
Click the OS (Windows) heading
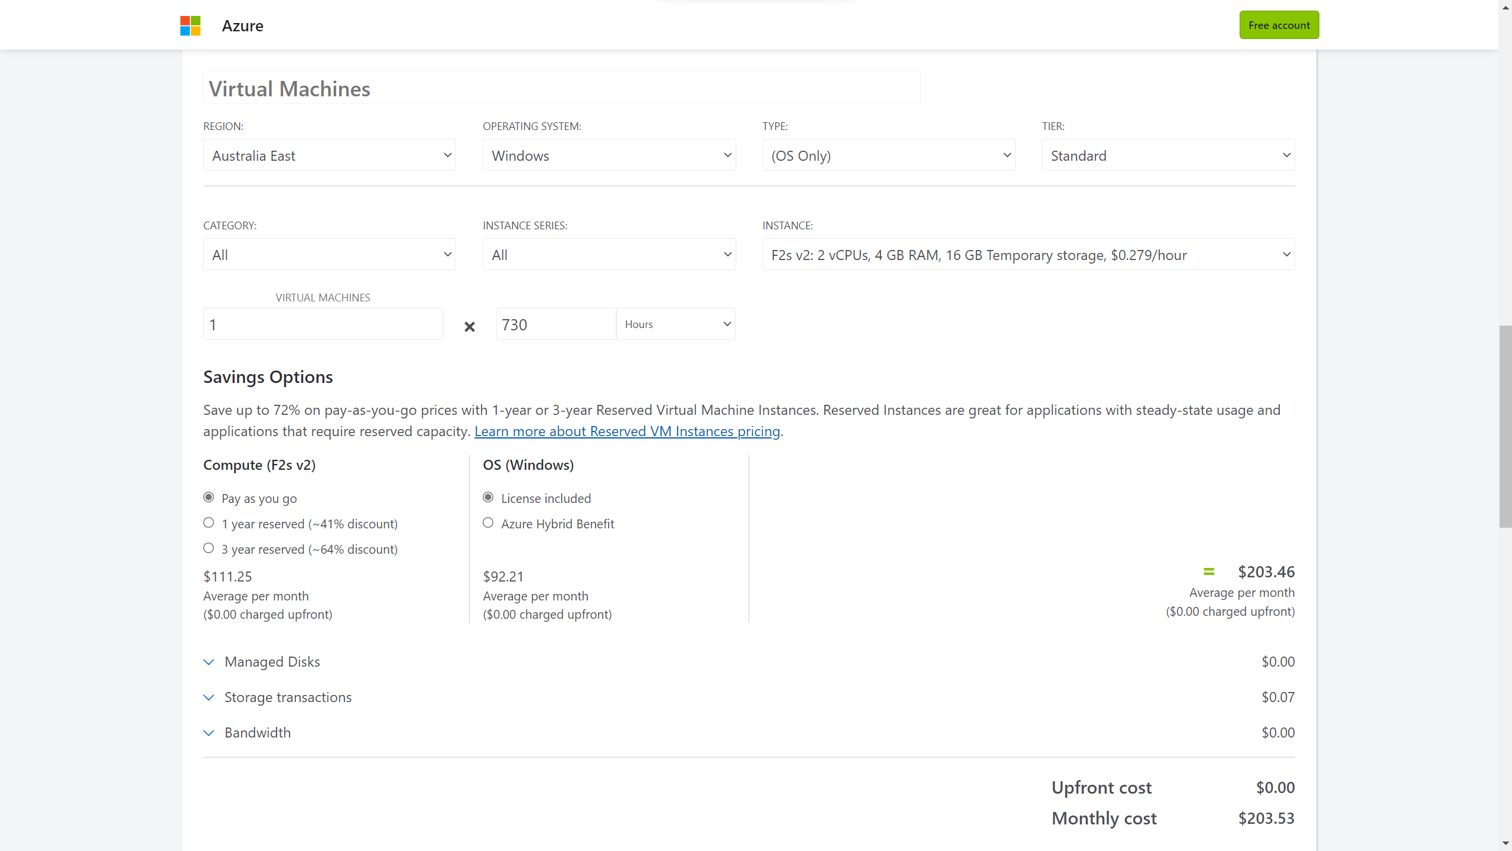point(528,465)
